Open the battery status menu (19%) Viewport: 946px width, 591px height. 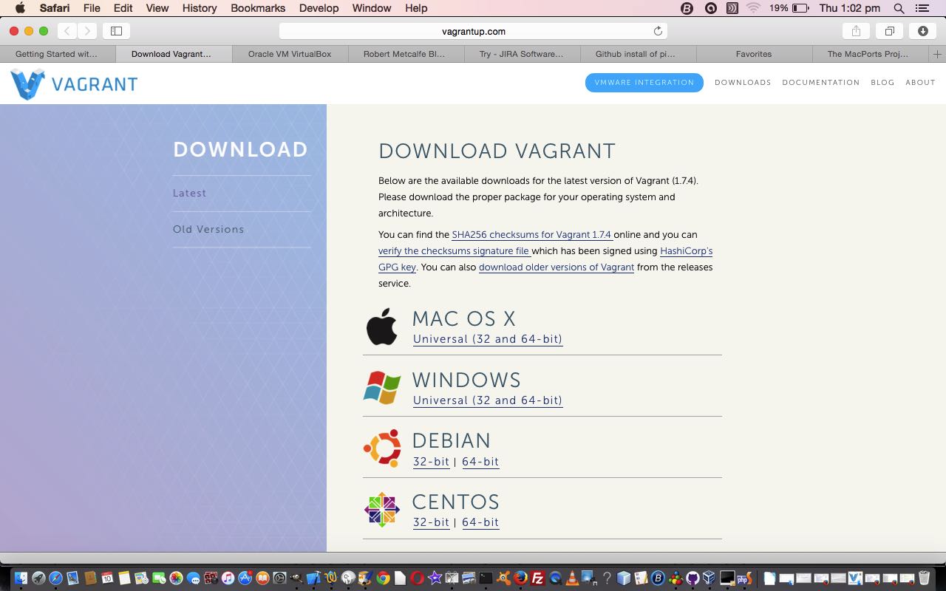coord(789,8)
